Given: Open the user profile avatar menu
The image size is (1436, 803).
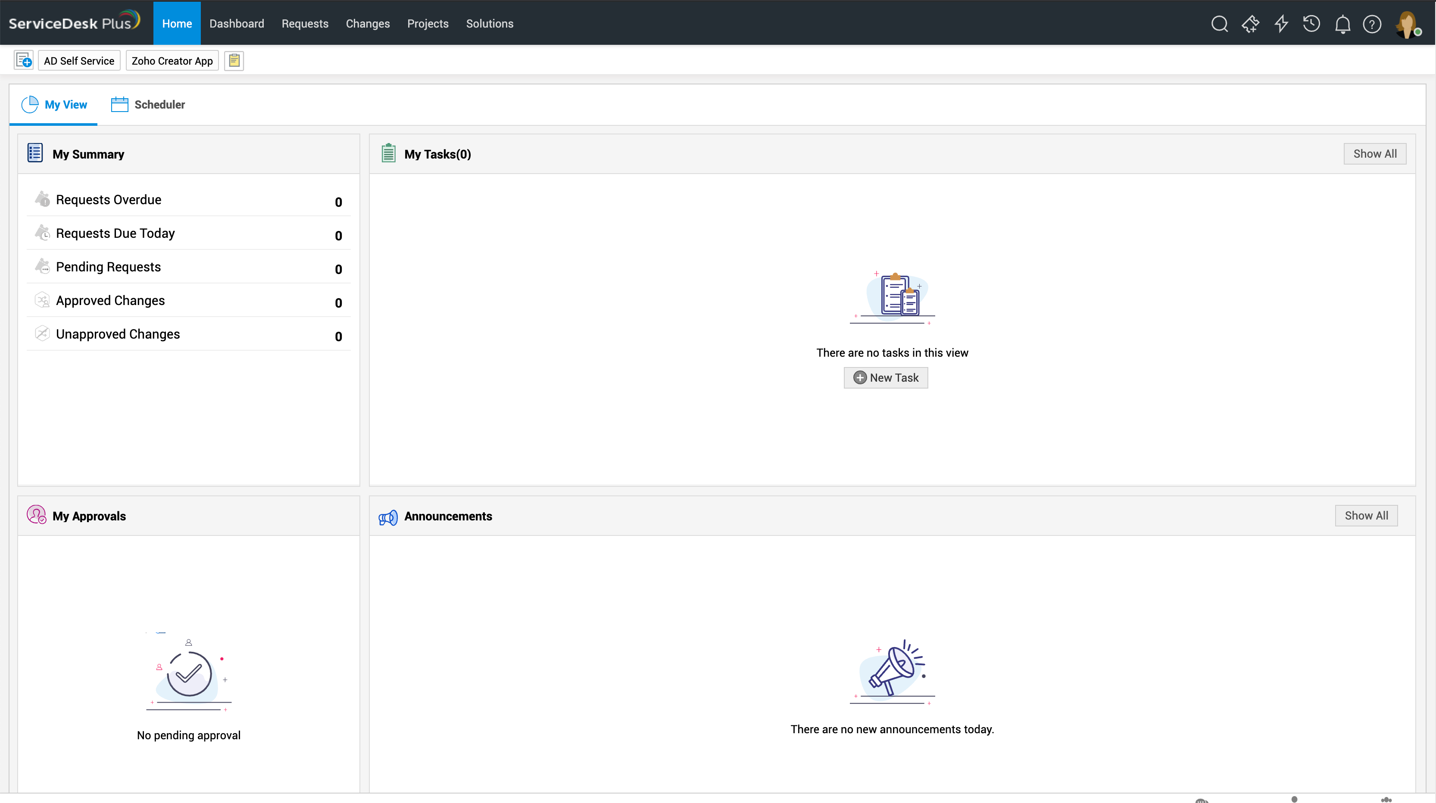Looking at the screenshot, I should pos(1406,25).
